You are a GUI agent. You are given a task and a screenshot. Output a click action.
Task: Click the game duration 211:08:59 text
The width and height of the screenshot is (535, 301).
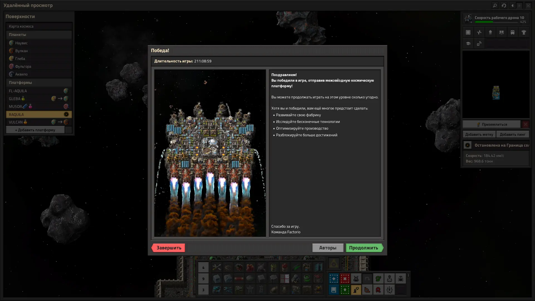[203, 61]
